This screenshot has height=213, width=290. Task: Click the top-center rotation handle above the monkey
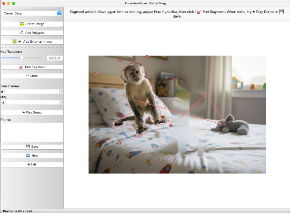[x=120, y=60]
